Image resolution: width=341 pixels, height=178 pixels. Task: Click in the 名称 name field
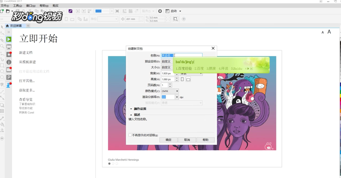(x=182, y=55)
